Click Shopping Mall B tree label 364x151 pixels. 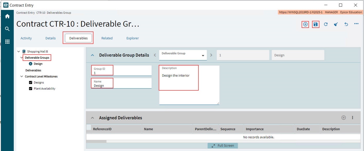coord(38,51)
